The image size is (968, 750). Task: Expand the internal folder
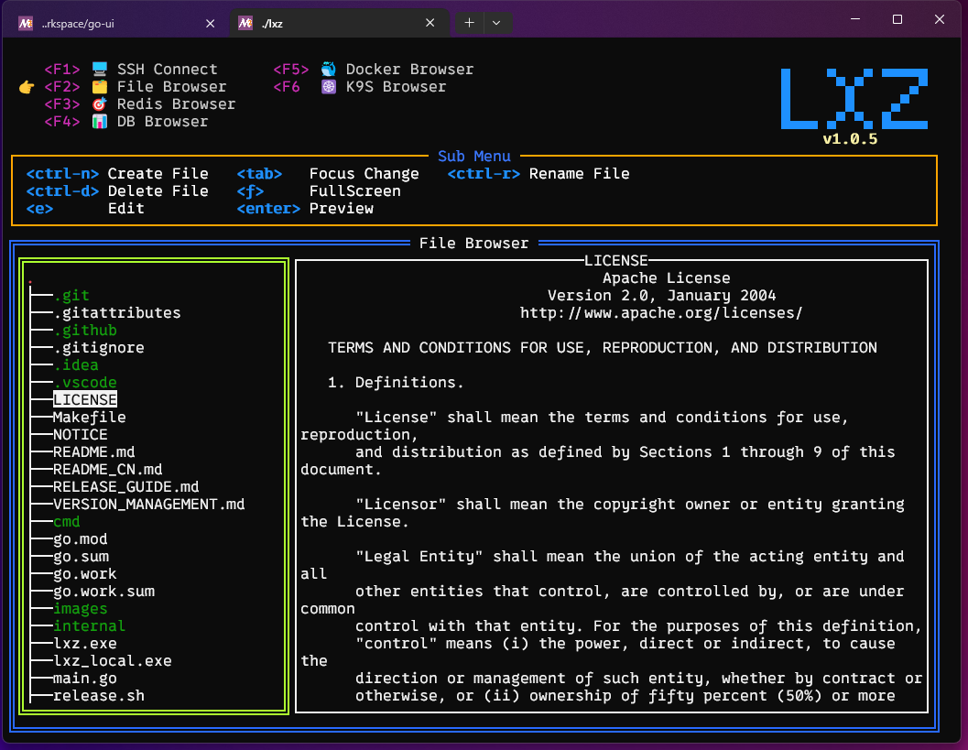click(90, 625)
